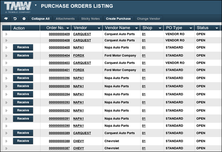This screenshot has height=152, width=222.
Task: Open order number 000000000403 link
Action: [59, 63]
